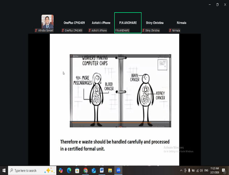This screenshot has height=175, width=229.
Task: Open Outlook from the taskbar
Action: [93, 170]
